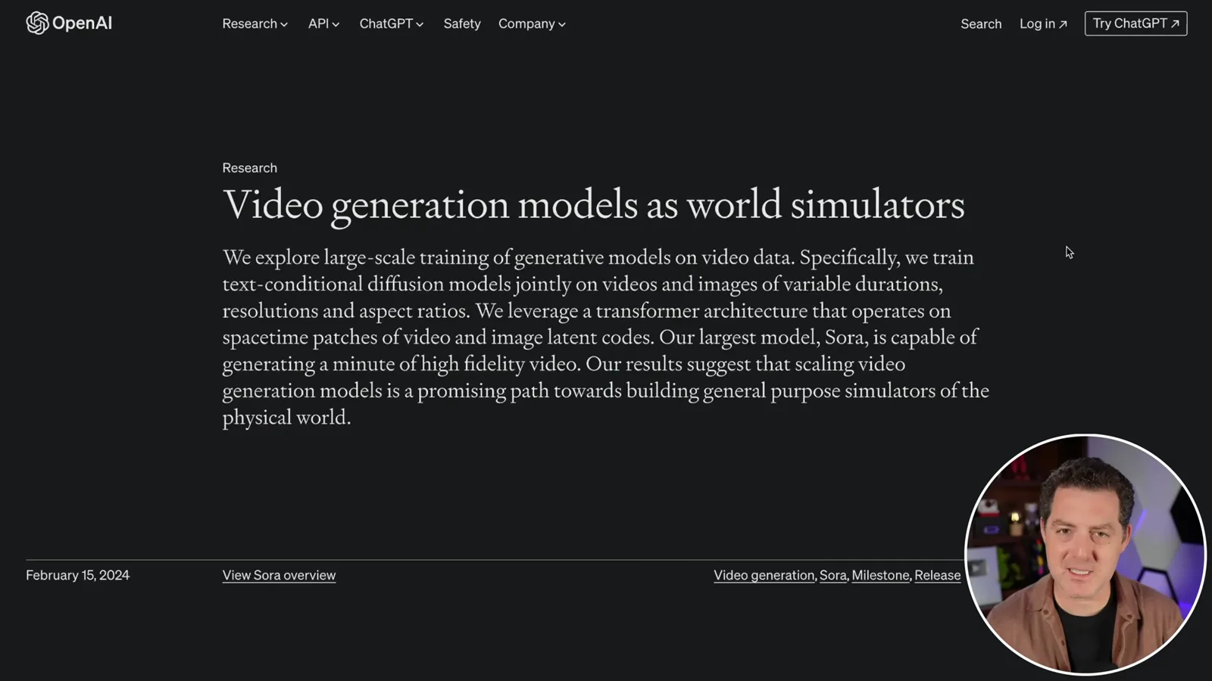1212x681 pixels.
Task: Select the Video generation tag
Action: [764, 575]
